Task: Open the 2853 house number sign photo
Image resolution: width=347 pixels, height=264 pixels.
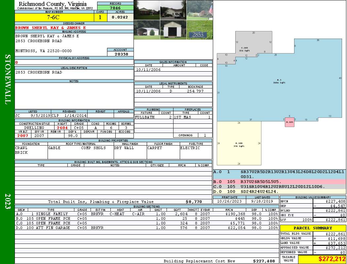Action: click(200, 30)
